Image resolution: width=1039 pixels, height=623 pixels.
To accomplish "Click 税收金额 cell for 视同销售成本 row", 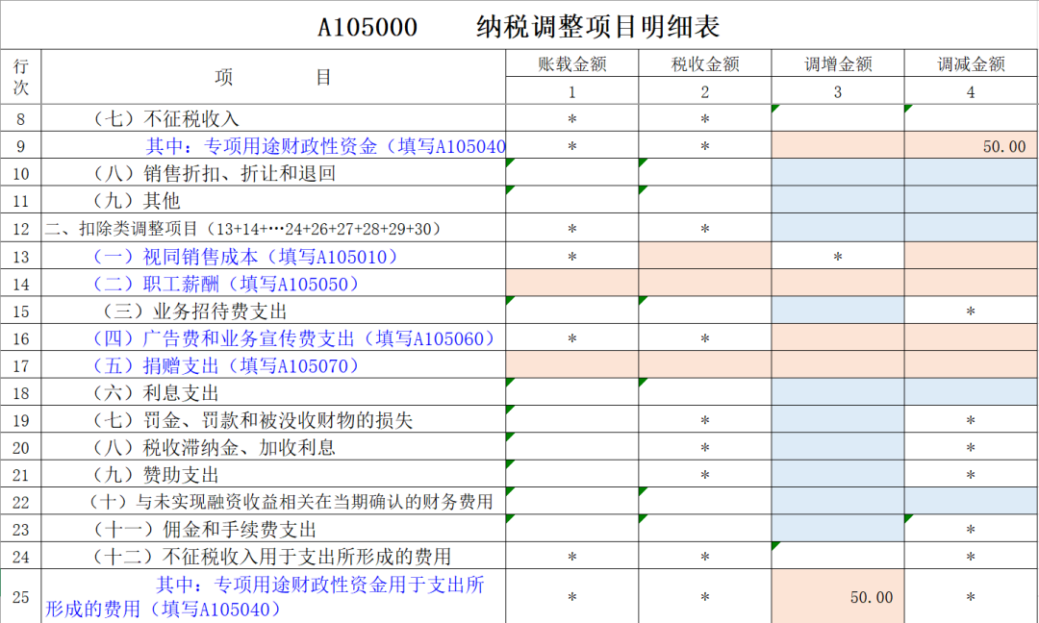I will 705,257.
